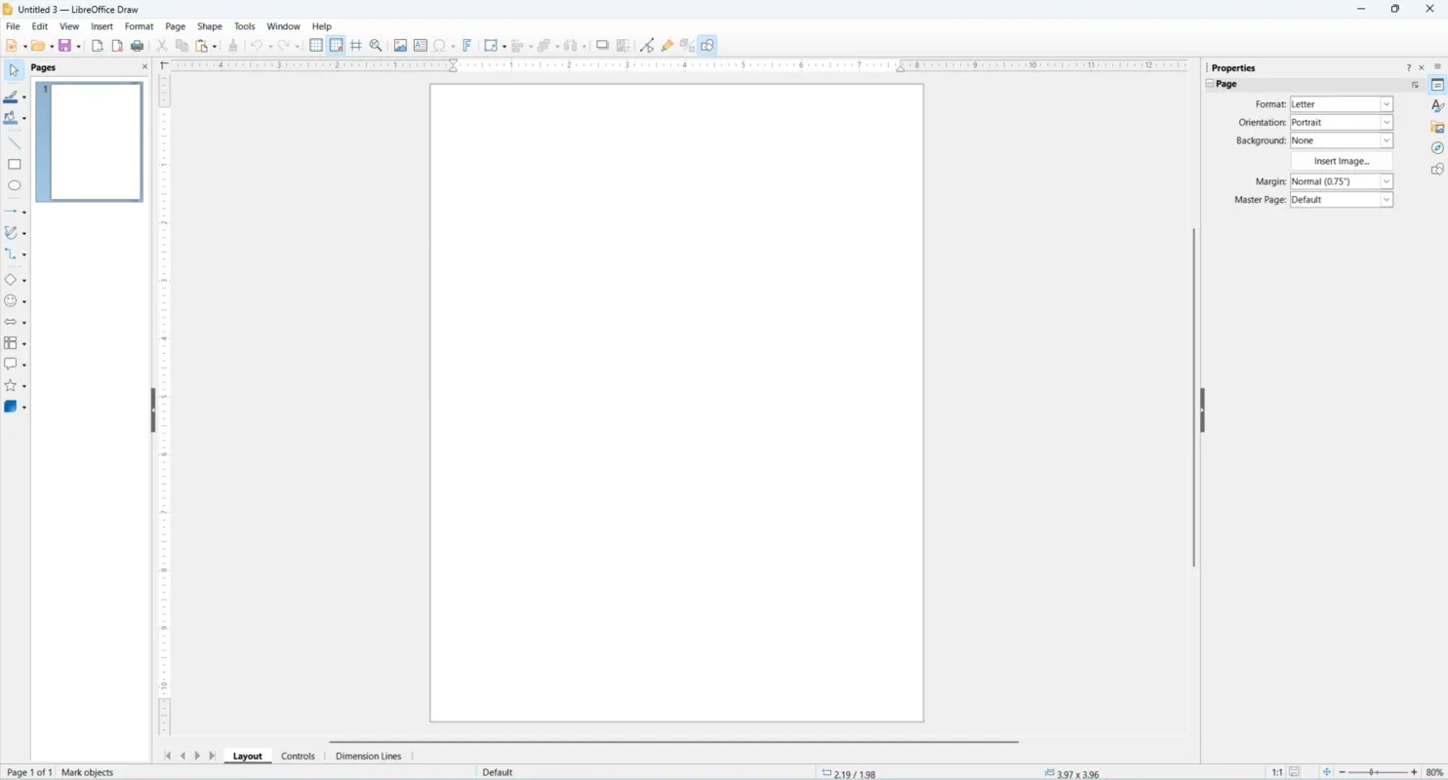Open the Orientation dropdown showing Portrait
Image resolution: width=1448 pixels, height=780 pixels.
tap(1387, 122)
